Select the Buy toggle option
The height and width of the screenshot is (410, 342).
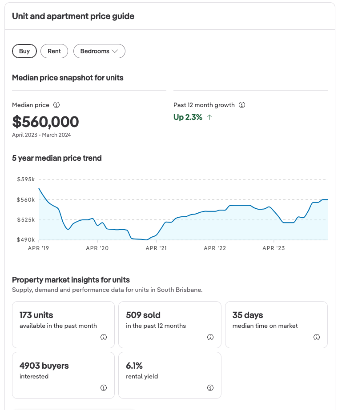pos(24,51)
